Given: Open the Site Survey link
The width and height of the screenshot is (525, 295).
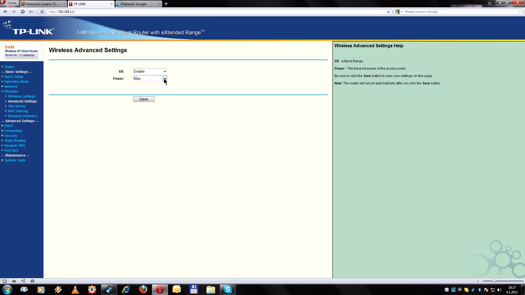Looking at the screenshot, I should point(17,106).
